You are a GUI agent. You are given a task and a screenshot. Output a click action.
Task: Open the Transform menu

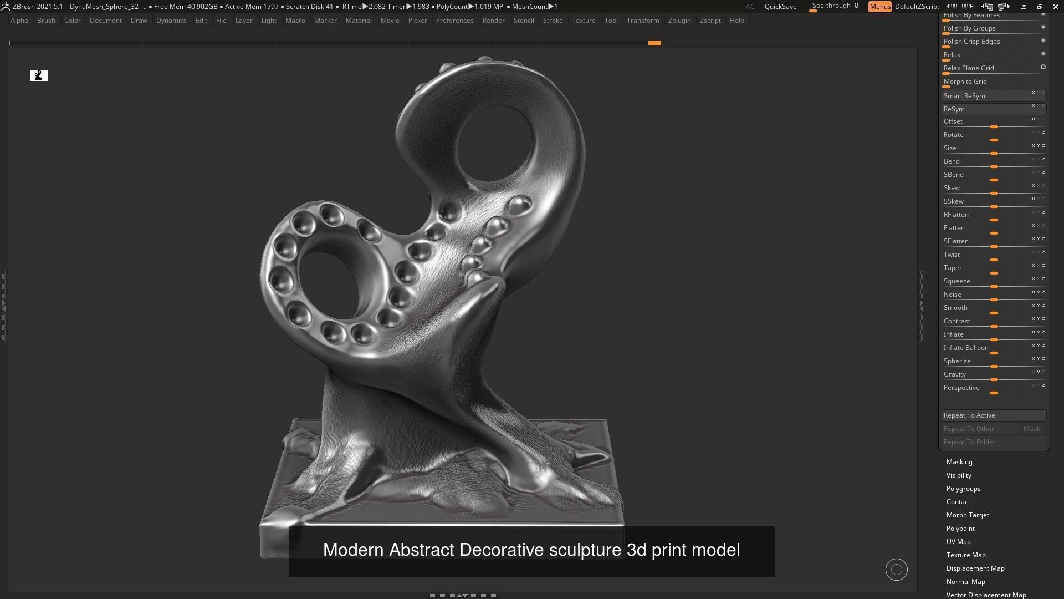[x=643, y=21]
